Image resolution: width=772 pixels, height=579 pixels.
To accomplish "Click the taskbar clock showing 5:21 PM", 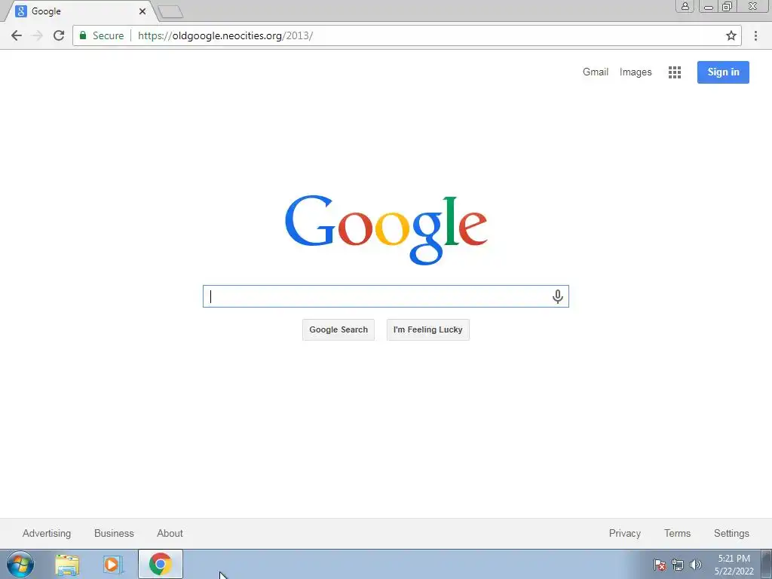I will tap(734, 565).
